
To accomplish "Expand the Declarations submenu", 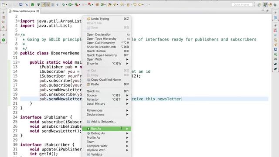I will coord(106,114).
